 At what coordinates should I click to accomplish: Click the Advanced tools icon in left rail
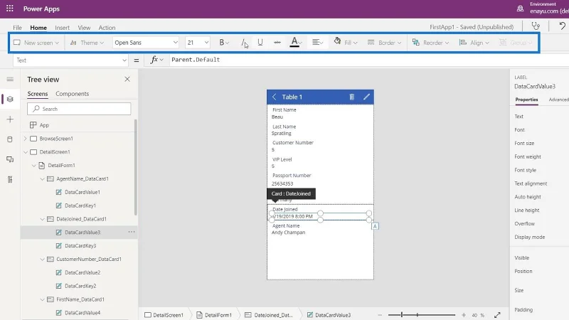pyautogui.click(x=10, y=179)
